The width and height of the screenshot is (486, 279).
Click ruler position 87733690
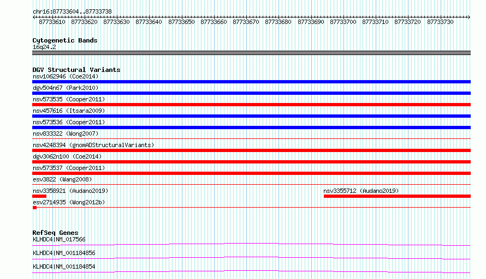311,22
